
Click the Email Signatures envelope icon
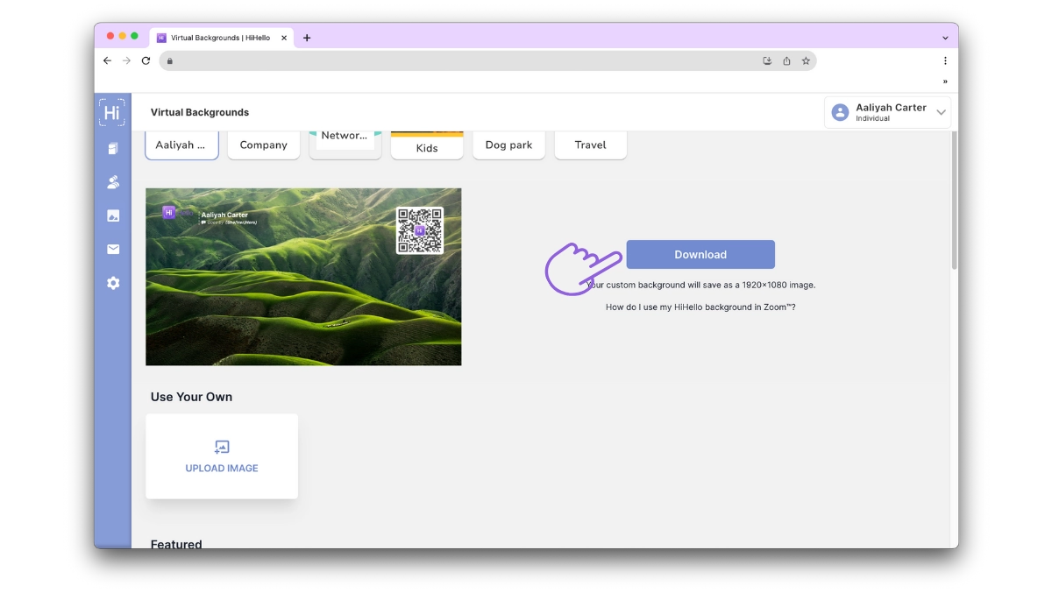point(112,249)
